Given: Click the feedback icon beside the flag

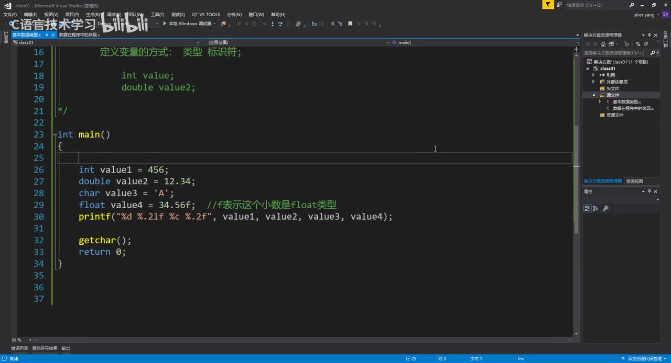Looking at the screenshot, I should [559, 5].
